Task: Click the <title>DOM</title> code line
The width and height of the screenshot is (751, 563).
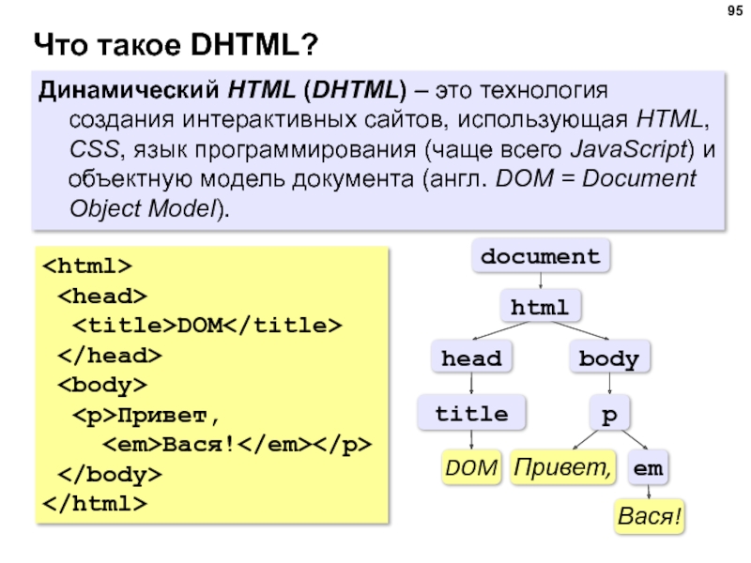Action: coord(207,326)
